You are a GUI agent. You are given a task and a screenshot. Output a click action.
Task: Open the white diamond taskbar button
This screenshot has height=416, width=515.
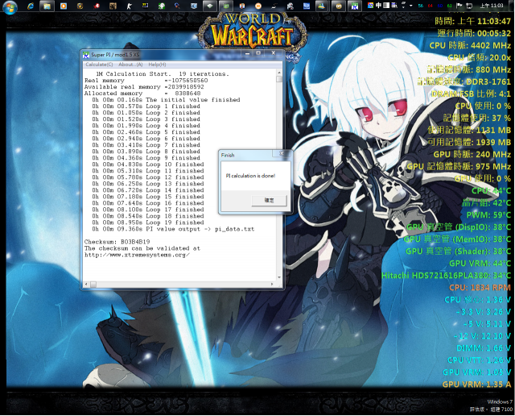(209, 6)
